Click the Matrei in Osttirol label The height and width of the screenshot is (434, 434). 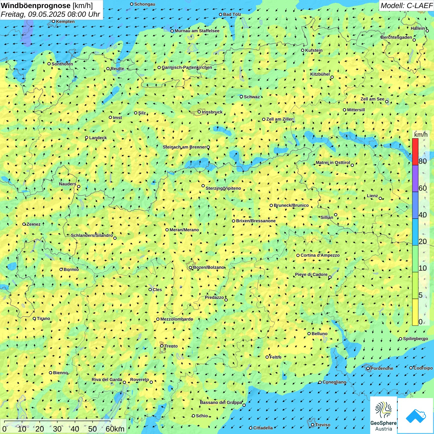pyautogui.click(x=333, y=162)
